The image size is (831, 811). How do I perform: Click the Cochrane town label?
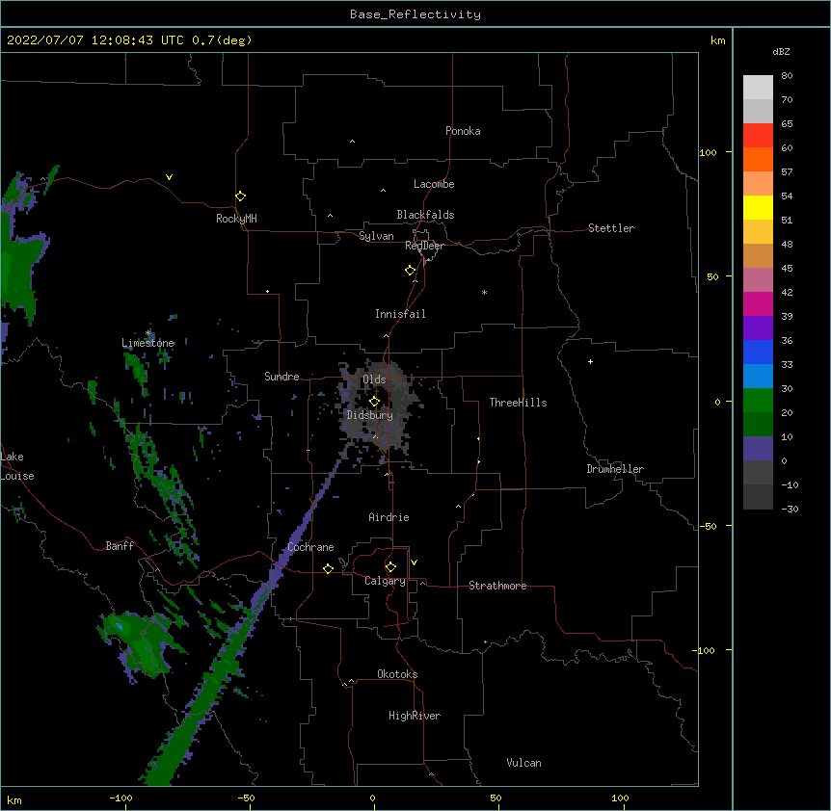click(310, 547)
